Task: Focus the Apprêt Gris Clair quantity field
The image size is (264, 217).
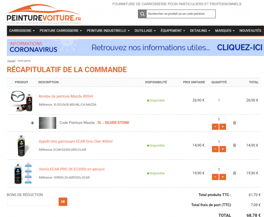Action: (x=219, y=142)
